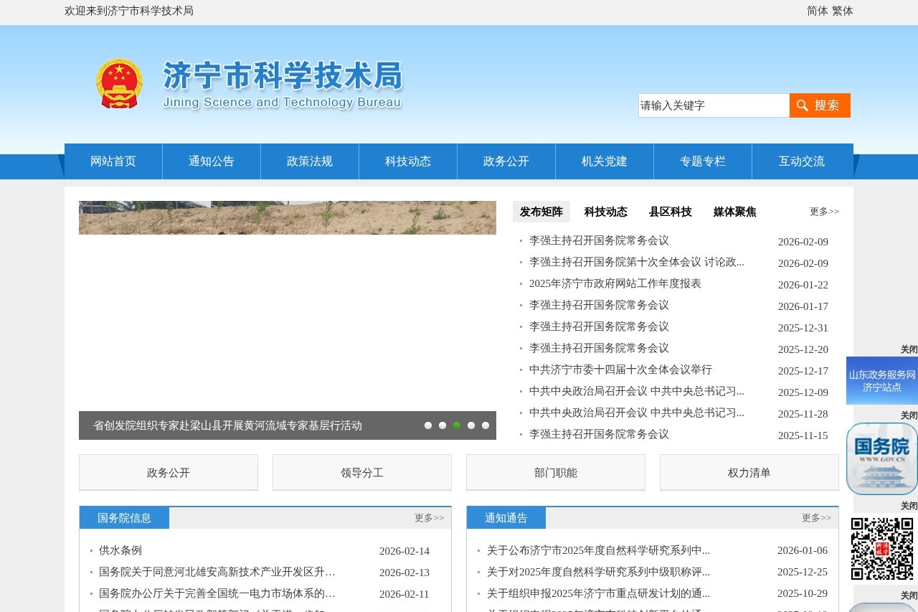Image resolution: width=918 pixels, height=612 pixels.
Task: Open 山东政务服务网 济宁站点 floating banner
Action: [x=882, y=381]
